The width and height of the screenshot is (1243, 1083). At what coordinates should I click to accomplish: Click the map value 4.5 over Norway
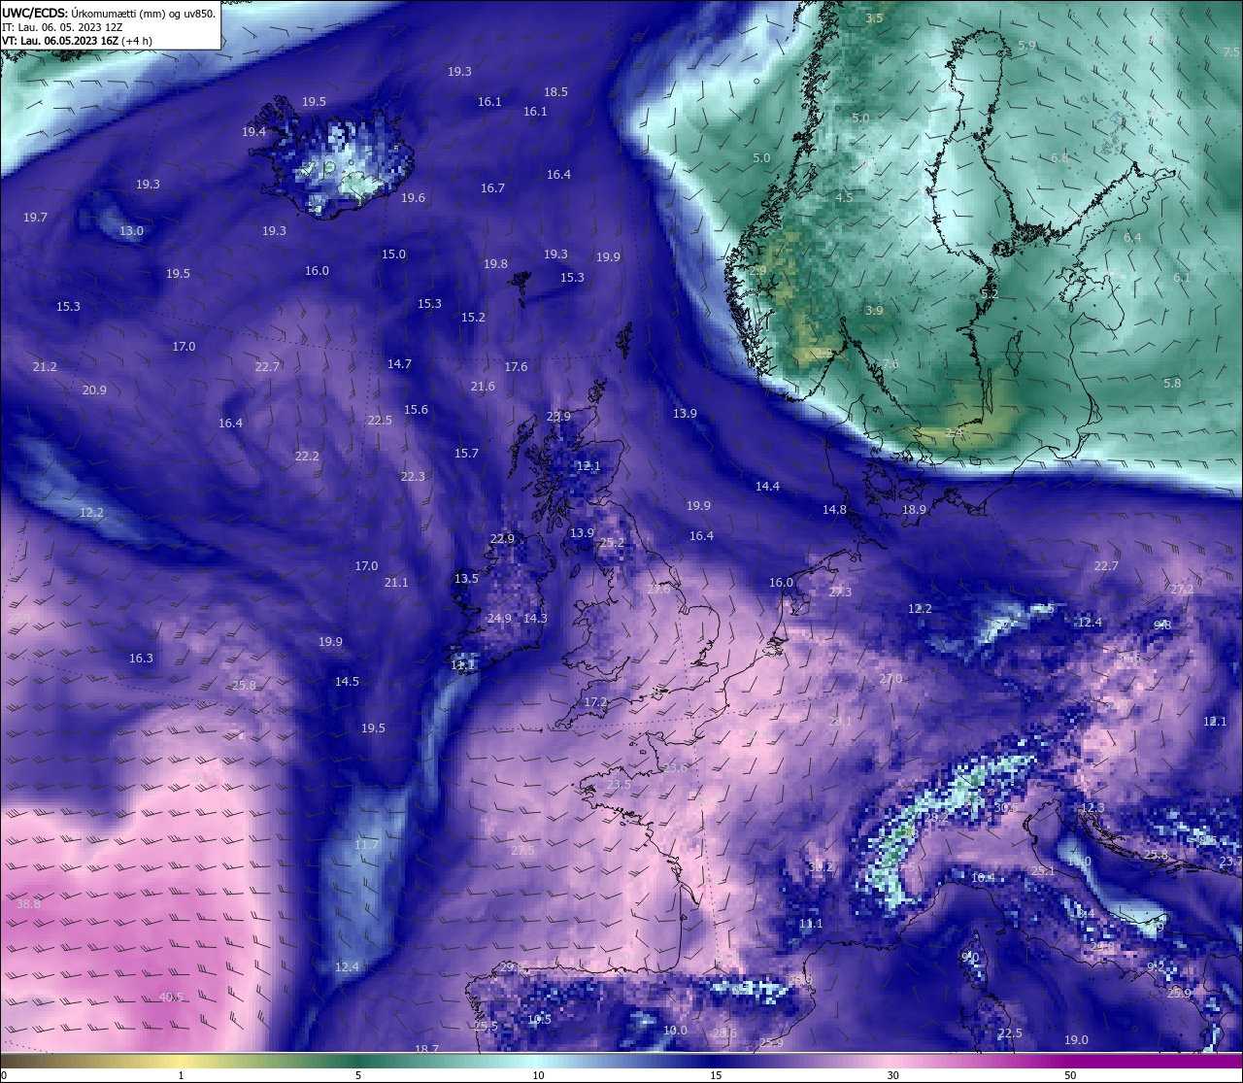click(x=844, y=198)
